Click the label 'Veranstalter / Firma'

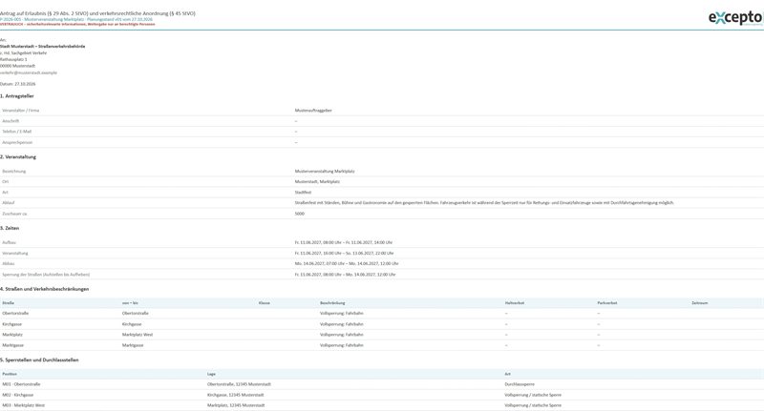(20, 111)
